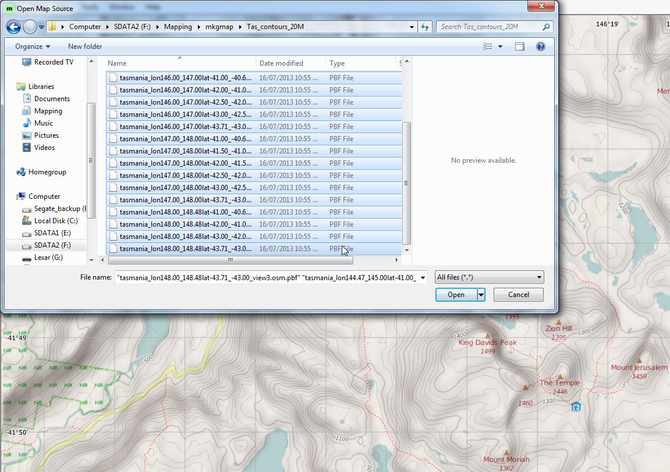Open the Music library icon
Viewport: 670px width, 472px height.
(x=27, y=123)
